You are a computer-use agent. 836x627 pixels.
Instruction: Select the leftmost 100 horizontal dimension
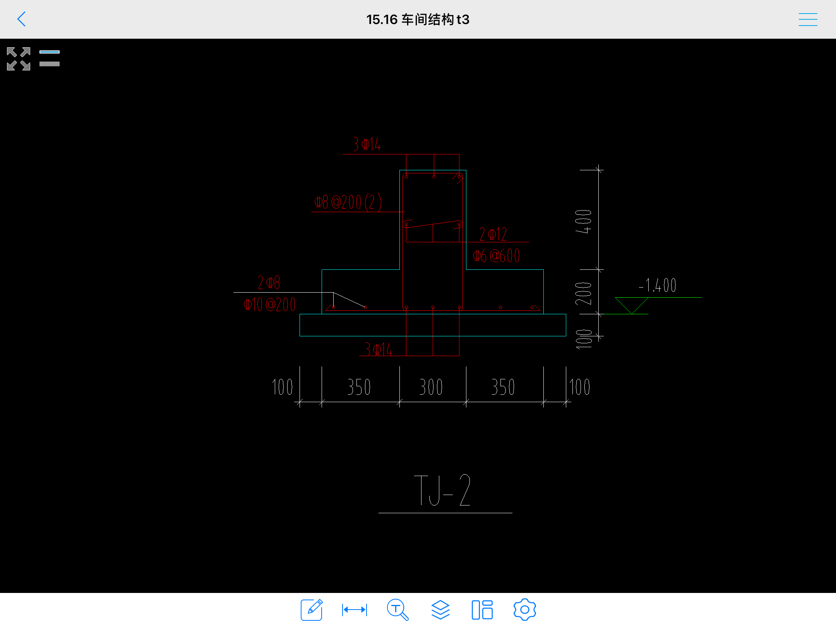283,387
